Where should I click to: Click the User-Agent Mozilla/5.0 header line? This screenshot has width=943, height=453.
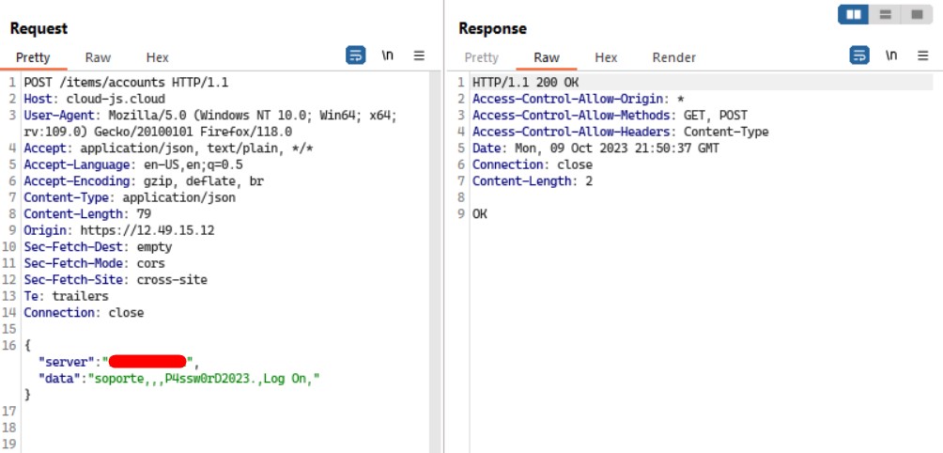point(210,123)
